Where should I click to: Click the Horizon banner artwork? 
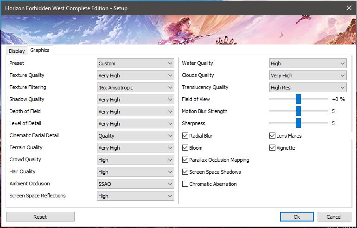coord(178,30)
